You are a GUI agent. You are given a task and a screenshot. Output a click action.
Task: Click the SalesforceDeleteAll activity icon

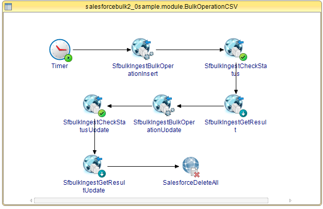[191, 167]
